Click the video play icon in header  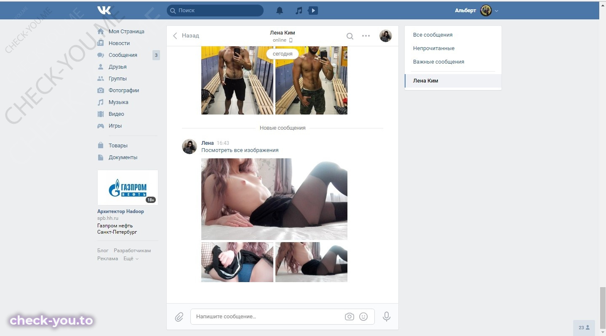(x=313, y=11)
